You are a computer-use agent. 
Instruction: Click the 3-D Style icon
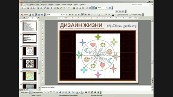point(98,92)
